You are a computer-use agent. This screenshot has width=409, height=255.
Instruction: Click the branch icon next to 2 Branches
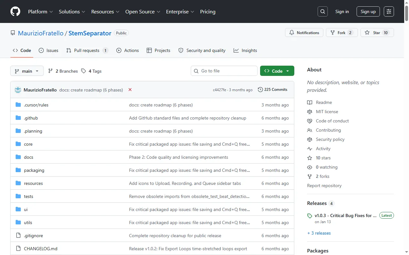50,71
